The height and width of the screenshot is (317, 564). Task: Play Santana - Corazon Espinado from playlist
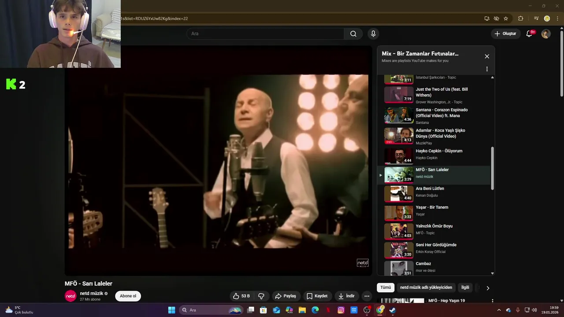[x=434, y=115]
